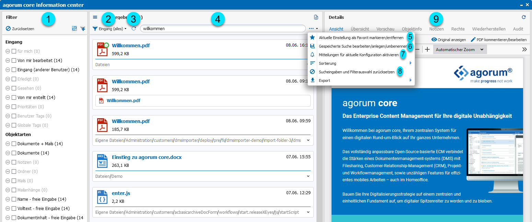Image resolution: width=532 pixels, height=222 pixels.
Task: Open the hamburger menu above the results
Action: (95, 17)
